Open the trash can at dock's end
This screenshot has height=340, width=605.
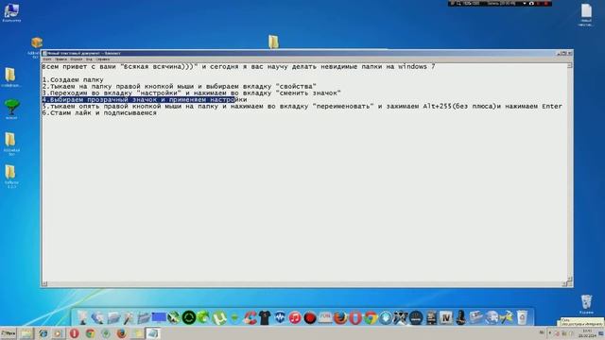coord(522,318)
